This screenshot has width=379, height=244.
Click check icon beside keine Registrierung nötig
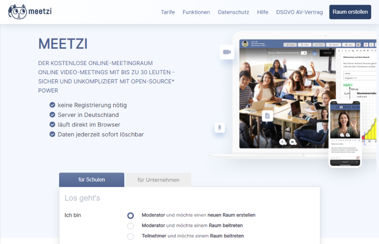click(52, 105)
